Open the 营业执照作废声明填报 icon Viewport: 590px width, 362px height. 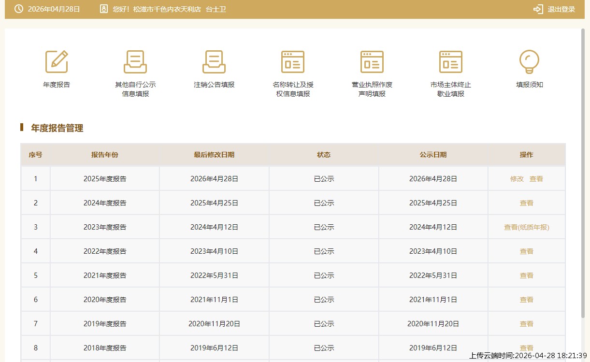372,62
